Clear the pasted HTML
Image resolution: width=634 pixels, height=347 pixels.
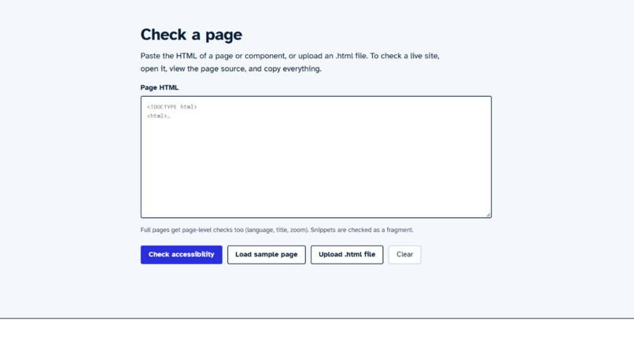click(405, 255)
